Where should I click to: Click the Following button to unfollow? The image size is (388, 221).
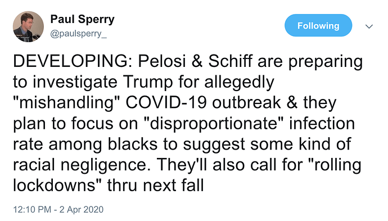pos(318,25)
